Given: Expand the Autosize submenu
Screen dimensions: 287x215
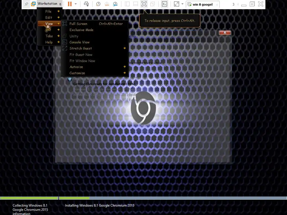Looking at the screenshot, I should pyautogui.click(x=95, y=67).
